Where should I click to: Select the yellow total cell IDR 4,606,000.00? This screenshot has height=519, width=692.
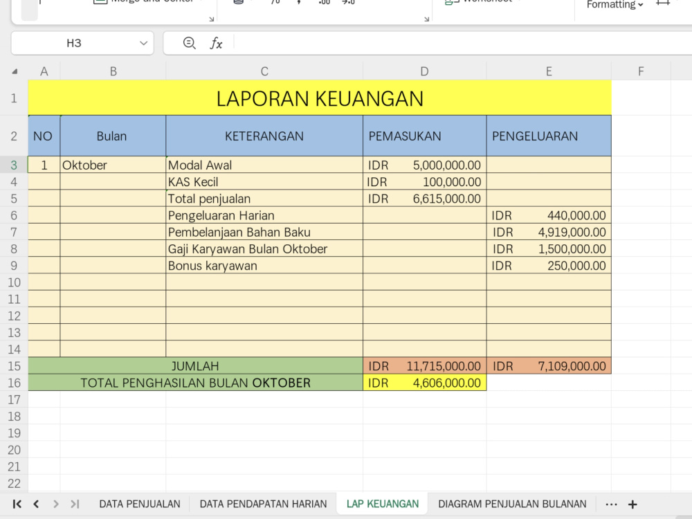(425, 383)
